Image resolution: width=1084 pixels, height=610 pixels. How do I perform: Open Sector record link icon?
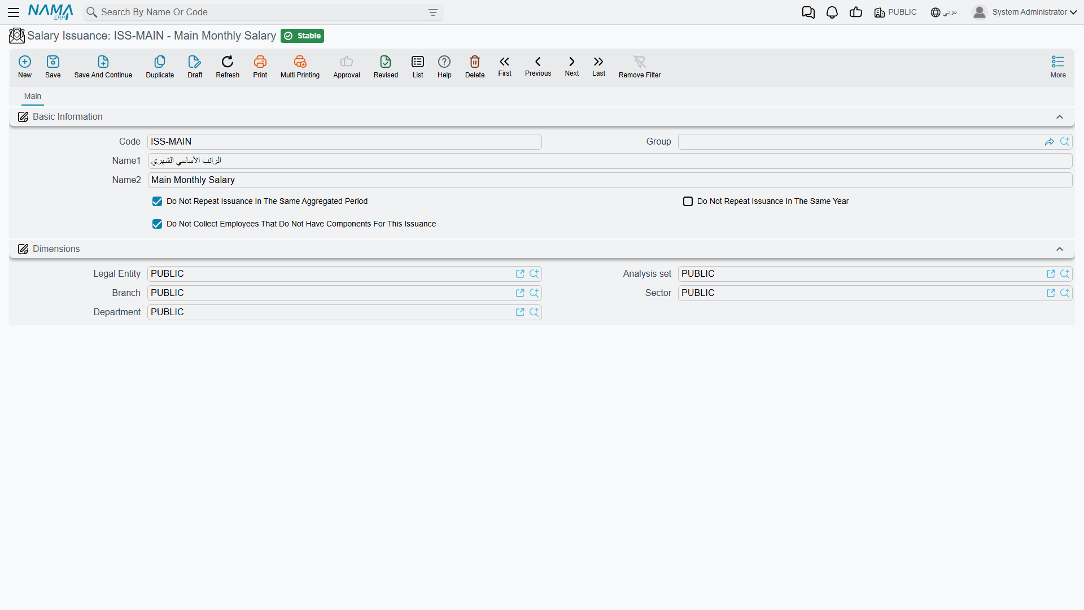[x=1051, y=293]
